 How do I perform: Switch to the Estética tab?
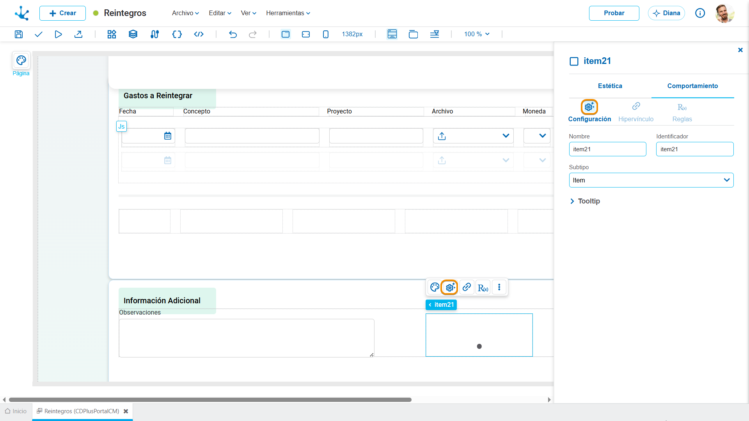click(x=610, y=86)
